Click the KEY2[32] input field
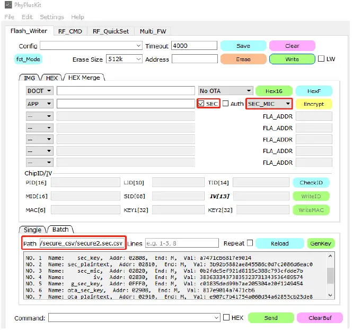 coord(263,210)
